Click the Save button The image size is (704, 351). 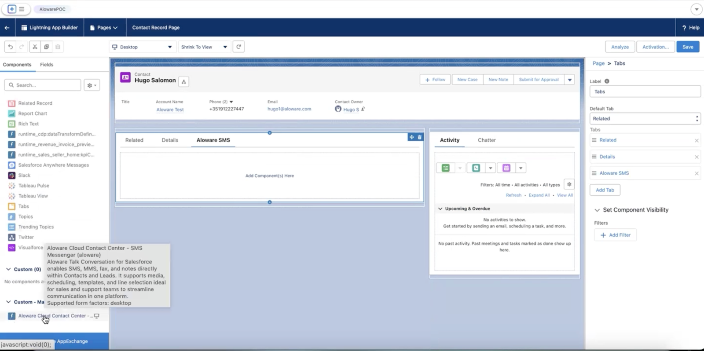coord(688,47)
